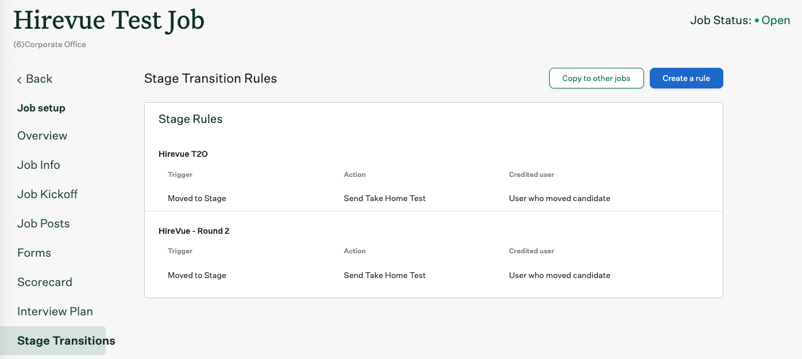Select the HireVue - Round 2 rule heading
Screen dimensions: 802x359
pos(194,231)
